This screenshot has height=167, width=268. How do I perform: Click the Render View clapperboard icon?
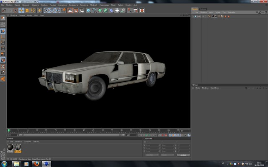coord(70,10)
